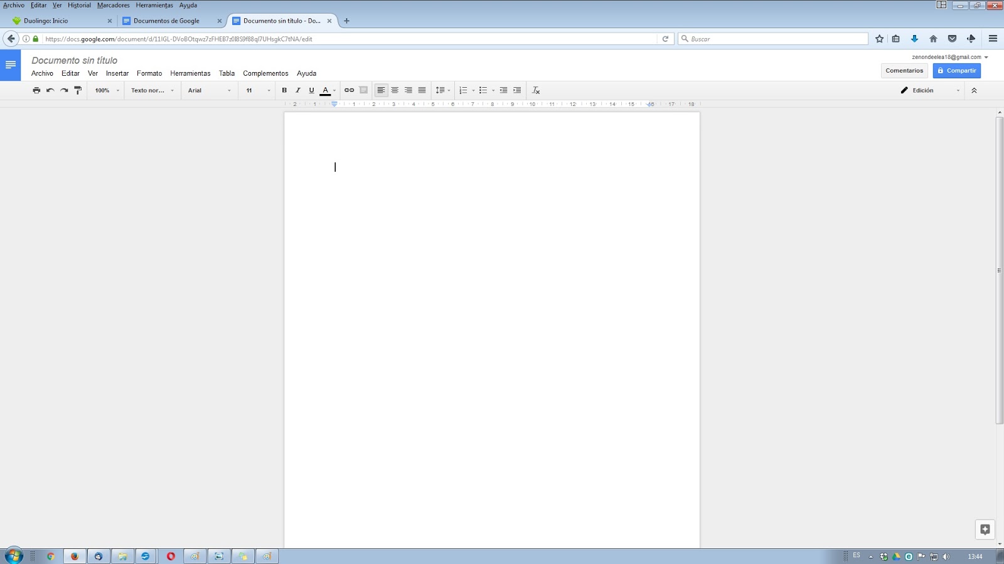Clear formatting with the Tx icon

coord(535,90)
